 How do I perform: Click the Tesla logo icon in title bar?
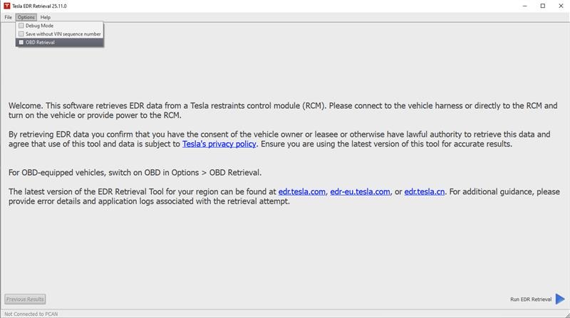(x=6, y=6)
